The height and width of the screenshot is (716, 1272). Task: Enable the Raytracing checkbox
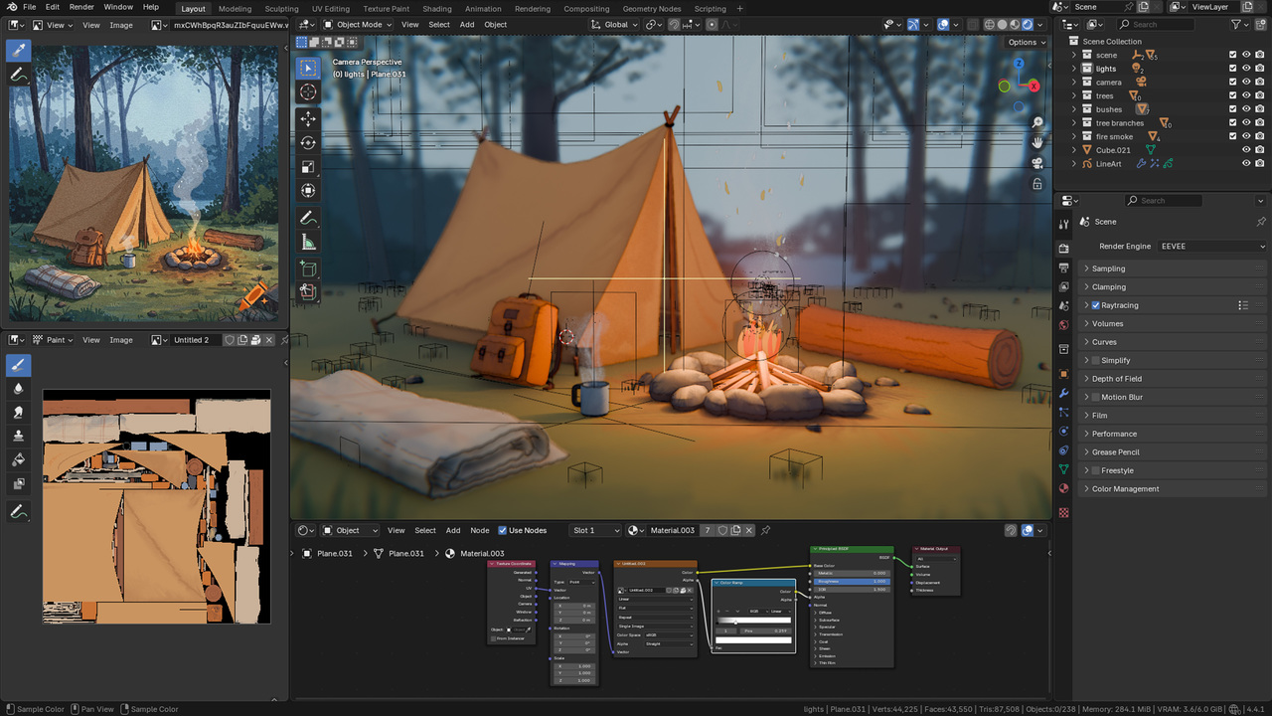coord(1095,305)
